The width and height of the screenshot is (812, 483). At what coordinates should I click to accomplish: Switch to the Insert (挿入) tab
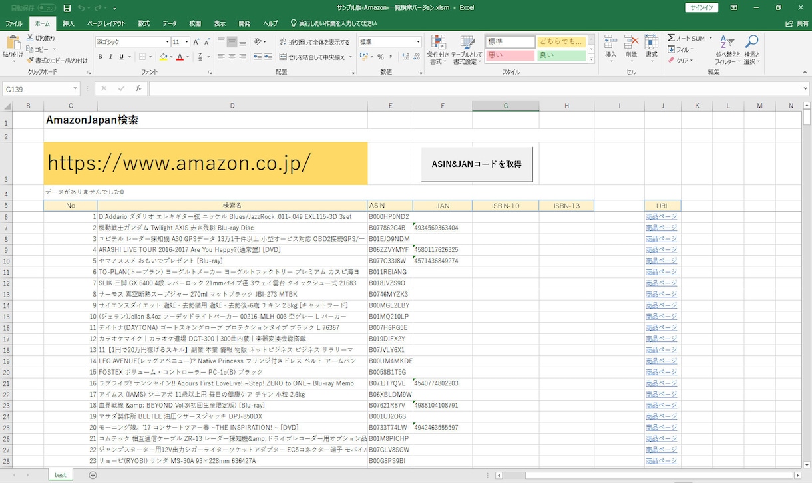(x=69, y=23)
